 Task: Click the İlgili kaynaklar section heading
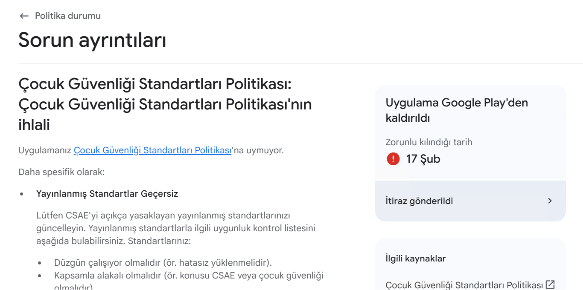tap(415, 258)
